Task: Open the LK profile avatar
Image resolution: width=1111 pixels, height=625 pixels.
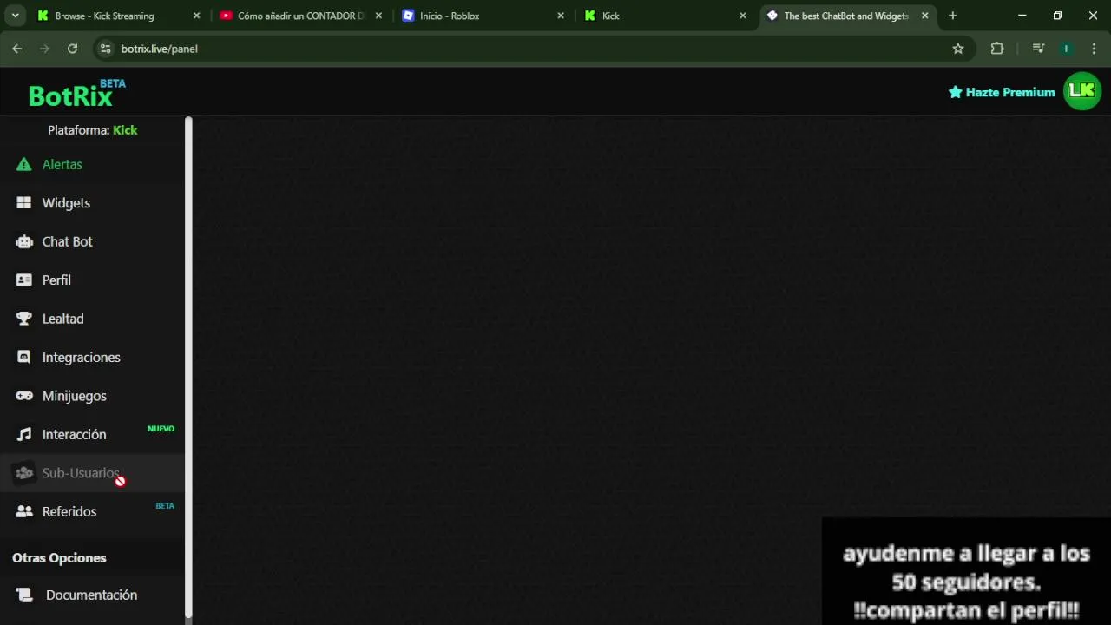Action: (1082, 91)
